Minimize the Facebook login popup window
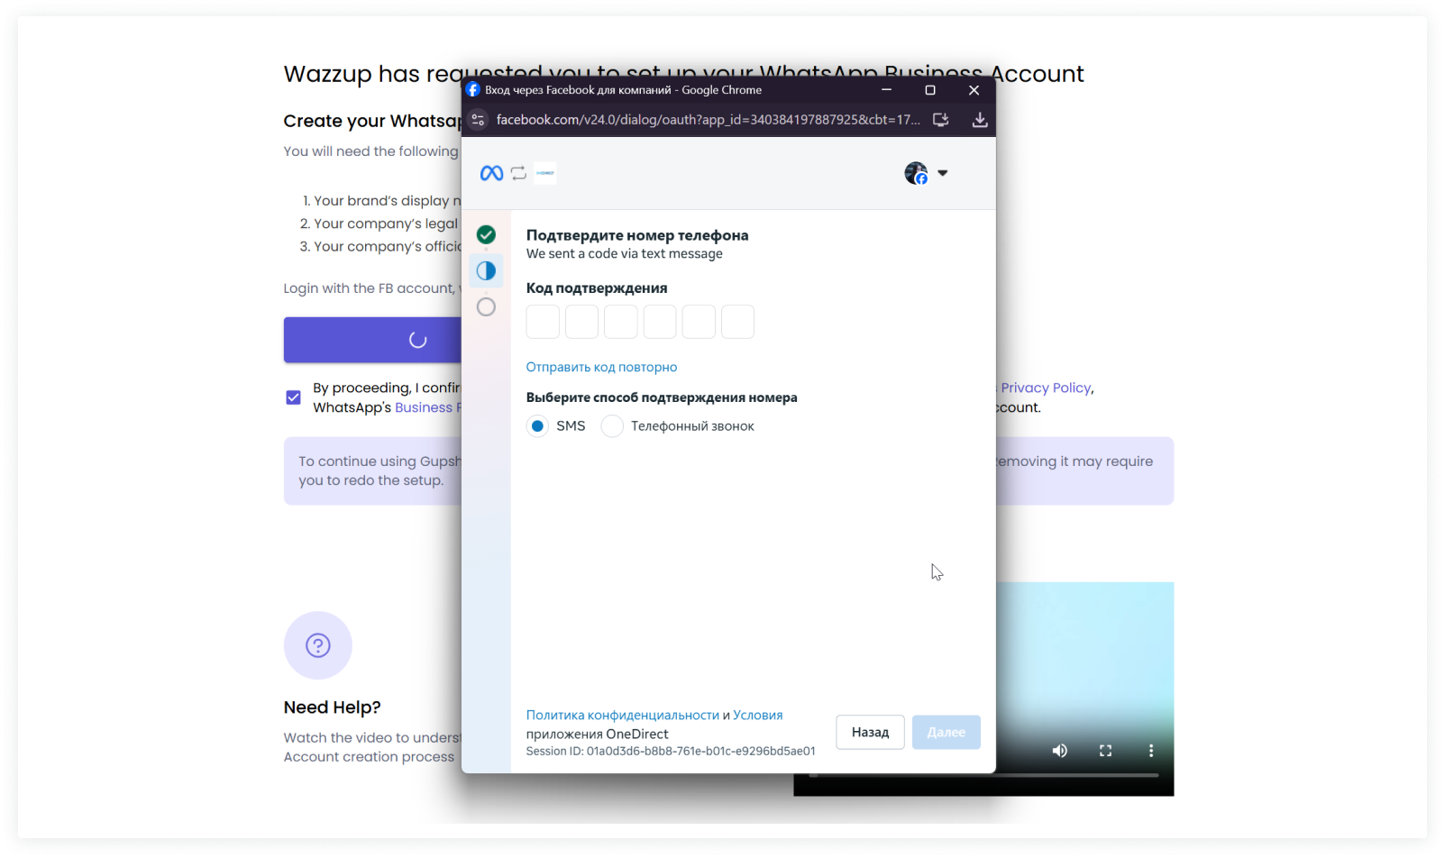The width and height of the screenshot is (1445, 858). tap(887, 90)
